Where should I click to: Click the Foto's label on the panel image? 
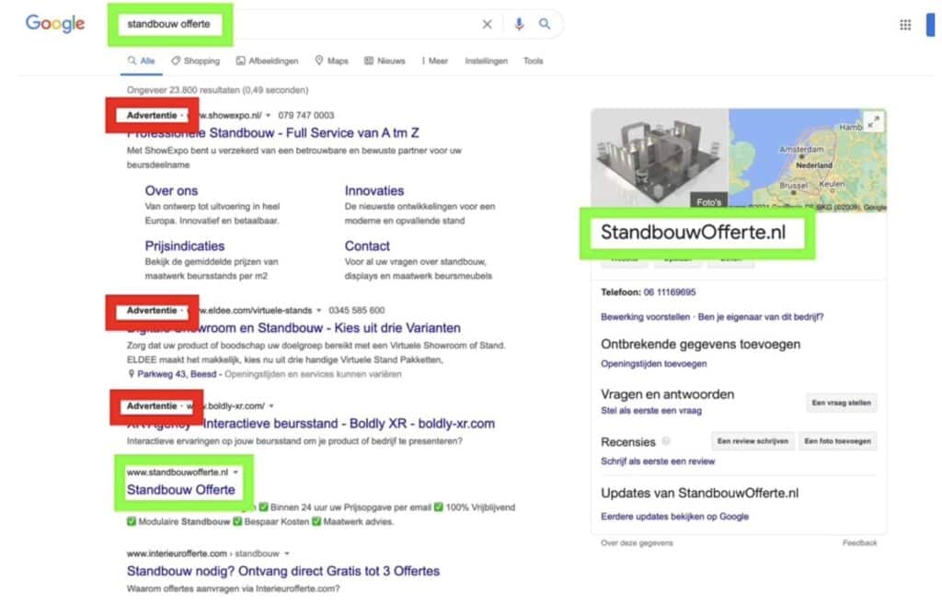tap(709, 202)
